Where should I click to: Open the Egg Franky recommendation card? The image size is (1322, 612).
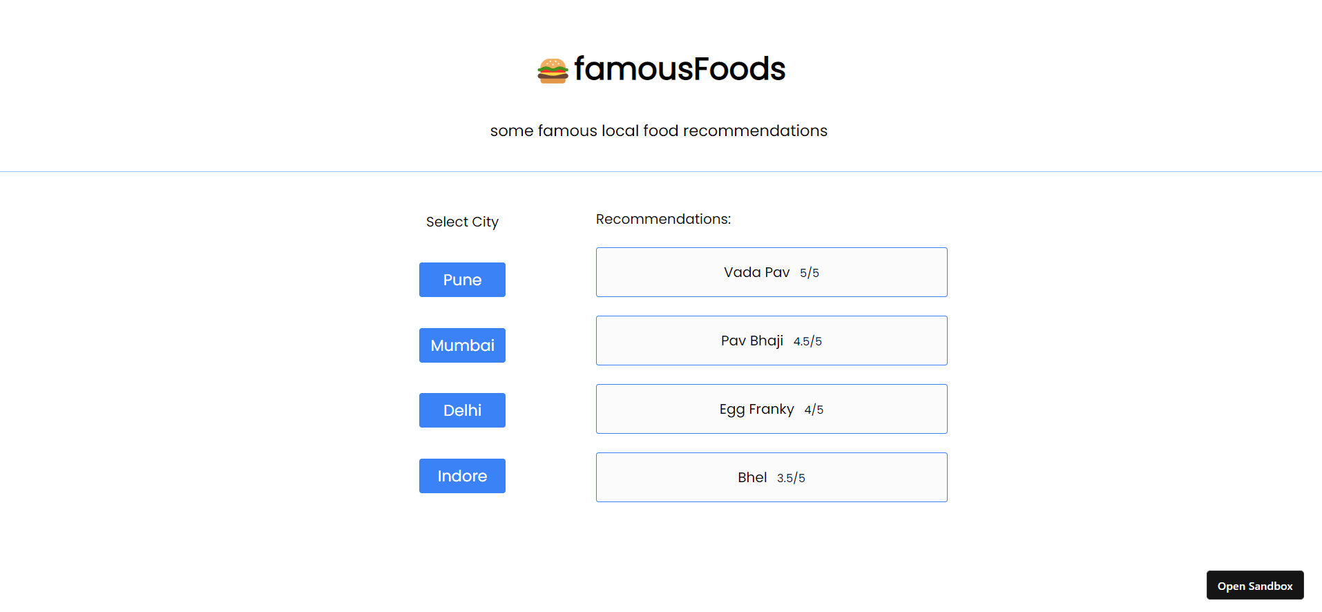click(x=771, y=408)
